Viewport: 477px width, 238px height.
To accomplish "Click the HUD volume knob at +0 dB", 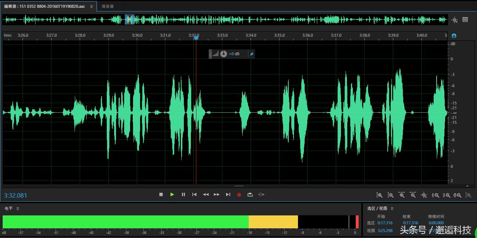I will [223, 54].
